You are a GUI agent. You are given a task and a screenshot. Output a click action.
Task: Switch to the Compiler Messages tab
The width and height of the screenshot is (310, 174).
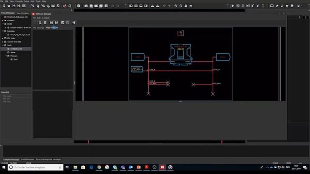coord(11,159)
